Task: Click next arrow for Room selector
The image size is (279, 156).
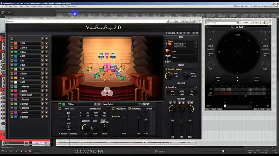Action: [x=196, y=44]
